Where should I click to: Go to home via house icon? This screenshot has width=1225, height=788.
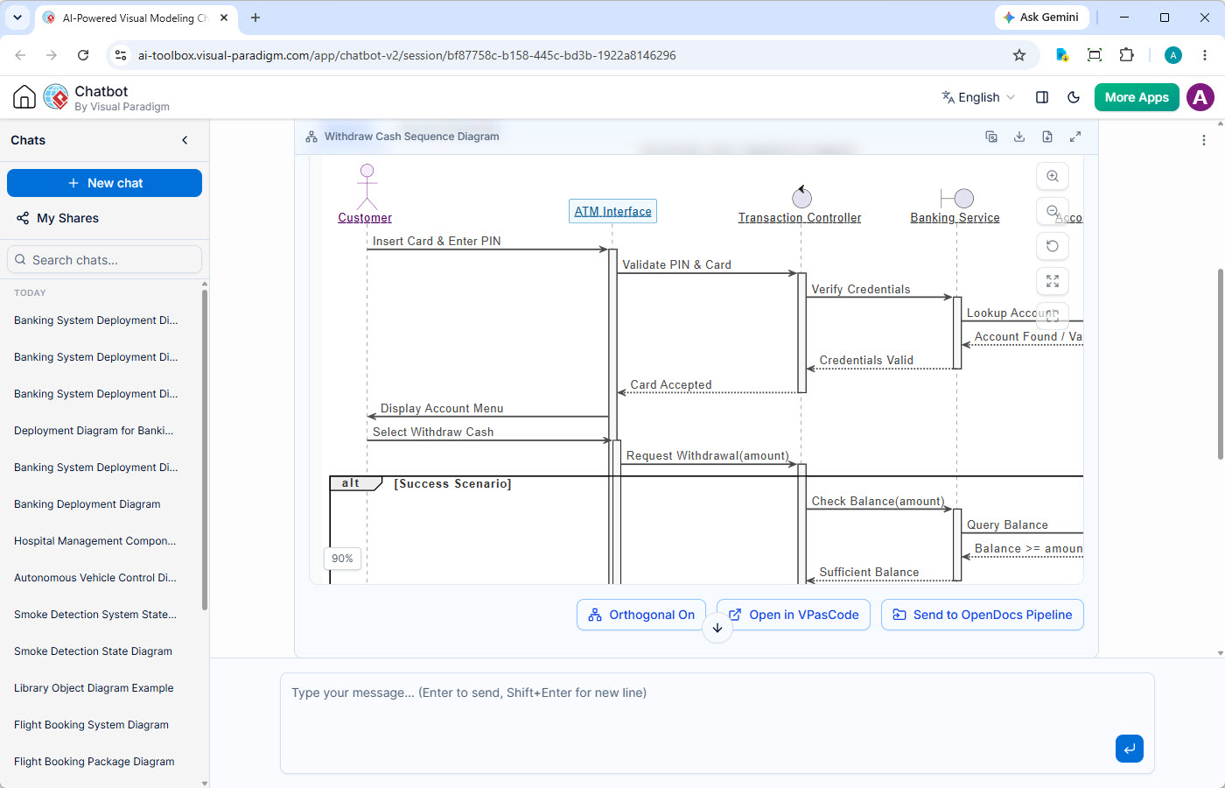[24, 97]
